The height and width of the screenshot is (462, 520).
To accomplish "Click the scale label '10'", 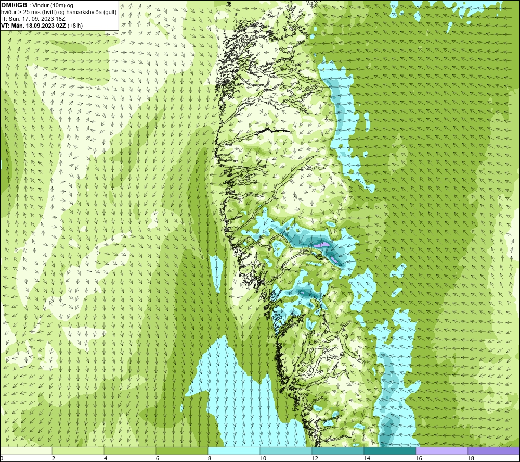I will click(x=263, y=459).
